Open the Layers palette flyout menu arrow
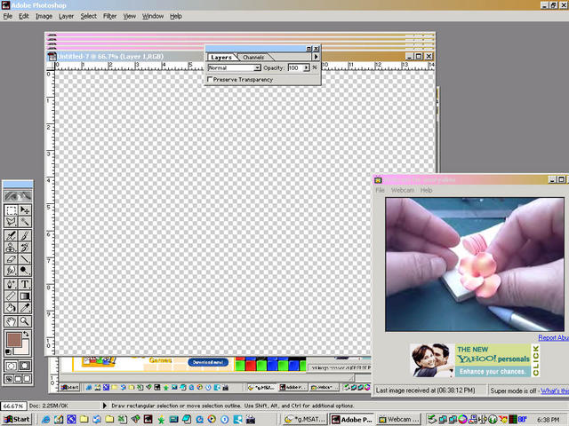 click(316, 57)
